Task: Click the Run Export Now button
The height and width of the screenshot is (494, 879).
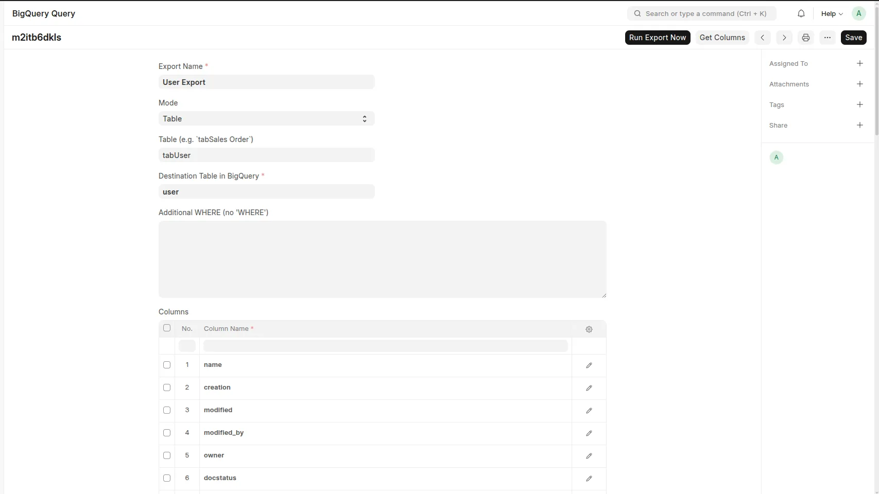Action: [657, 38]
